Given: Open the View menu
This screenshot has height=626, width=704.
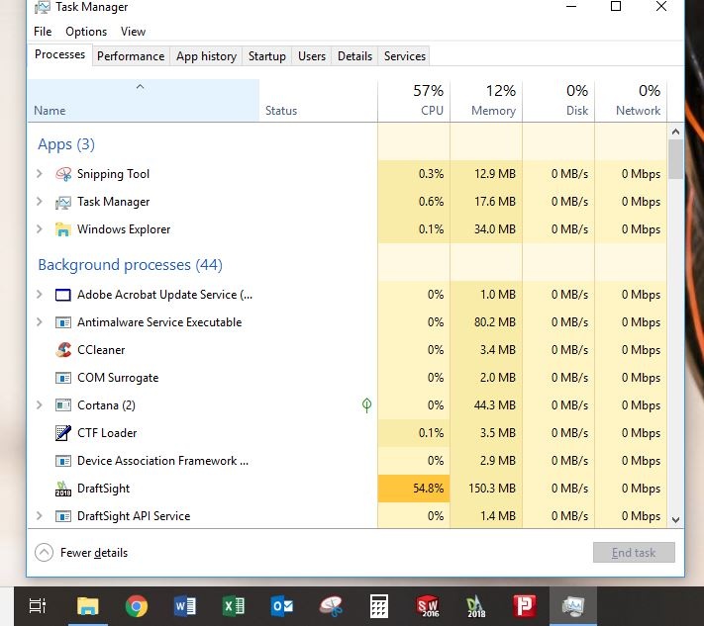Looking at the screenshot, I should (133, 32).
